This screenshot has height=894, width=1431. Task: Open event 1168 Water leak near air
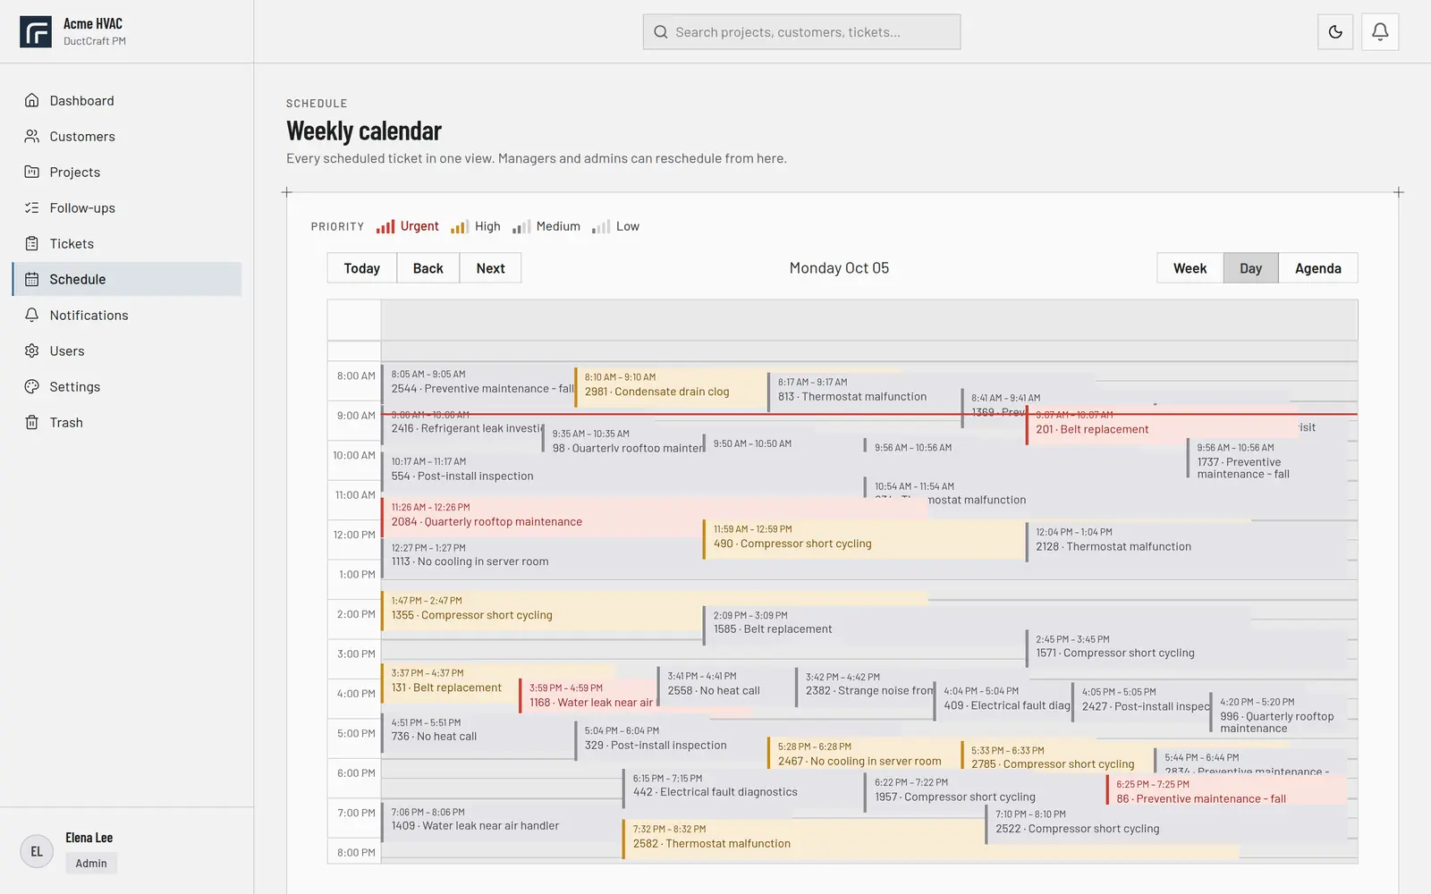(x=587, y=696)
